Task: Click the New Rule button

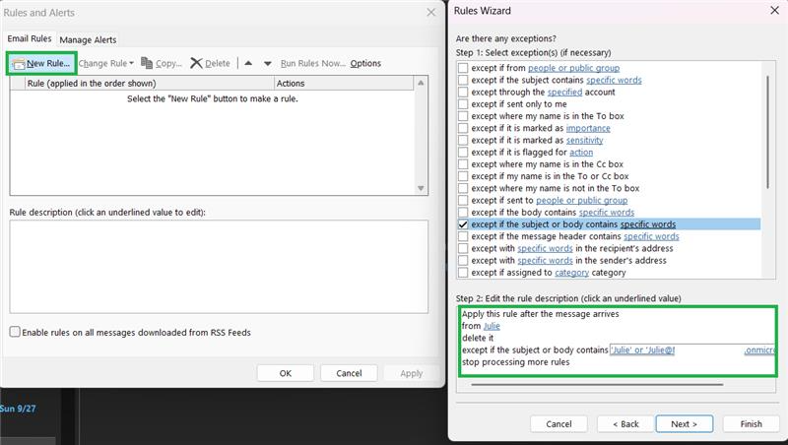Action: click(x=41, y=63)
